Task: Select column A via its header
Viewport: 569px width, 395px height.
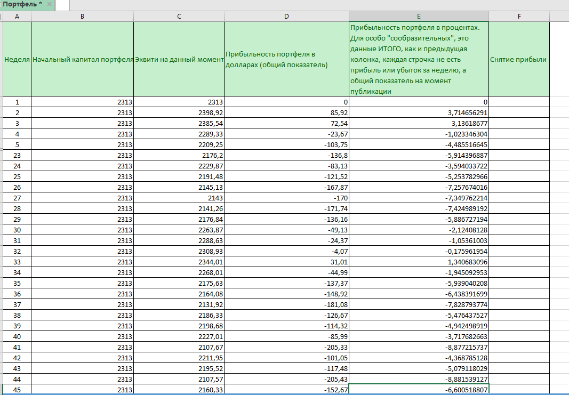Action: coord(17,17)
